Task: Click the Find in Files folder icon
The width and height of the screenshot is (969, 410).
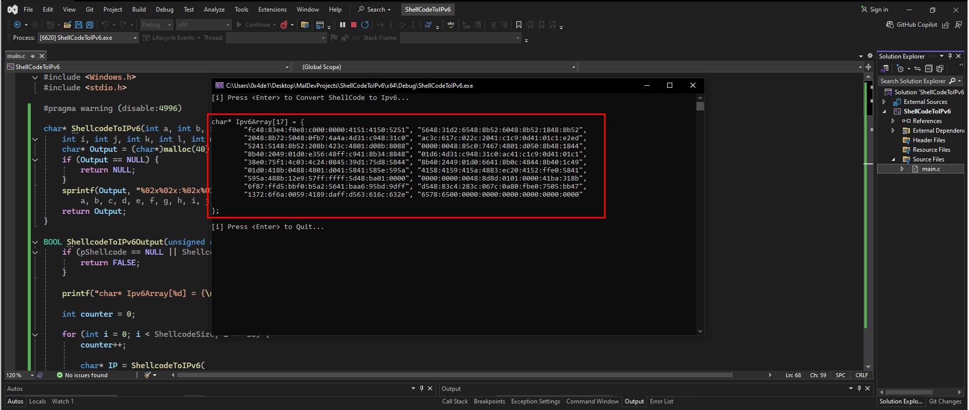Action: point(305,25)
